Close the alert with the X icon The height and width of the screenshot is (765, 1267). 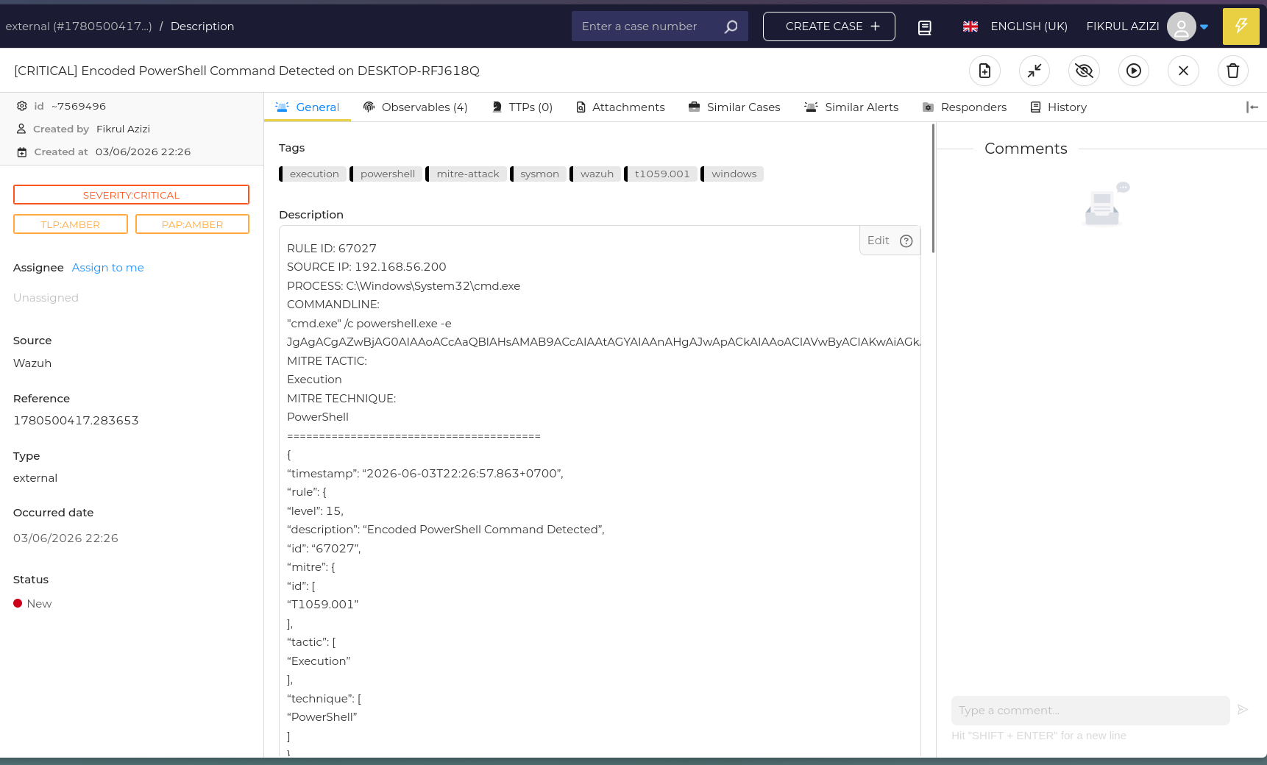(x=1183, y=71)
